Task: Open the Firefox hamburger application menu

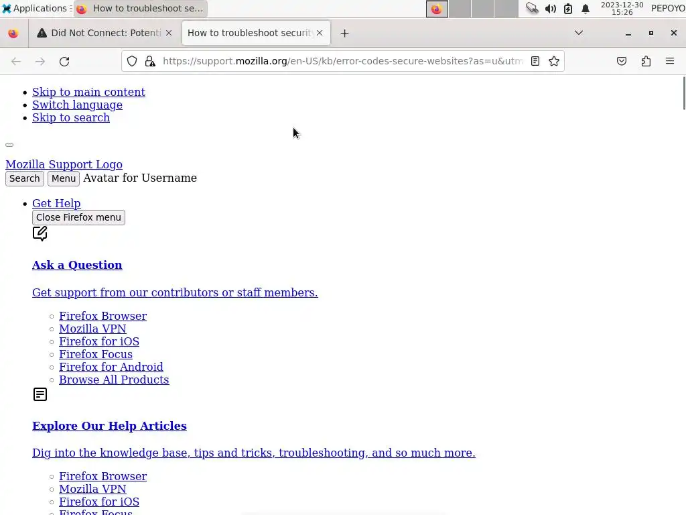Action: pos(670,61)
